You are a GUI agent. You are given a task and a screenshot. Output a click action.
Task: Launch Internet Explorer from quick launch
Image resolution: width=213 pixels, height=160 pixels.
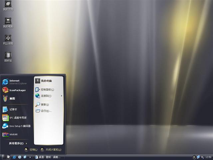click(x=14, y=157)
